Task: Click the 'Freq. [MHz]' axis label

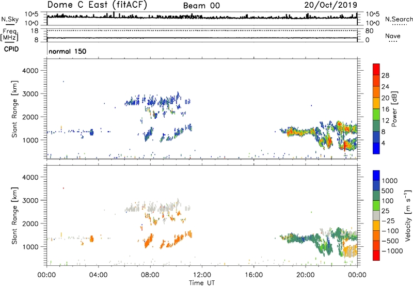Action: click(9, 35)
